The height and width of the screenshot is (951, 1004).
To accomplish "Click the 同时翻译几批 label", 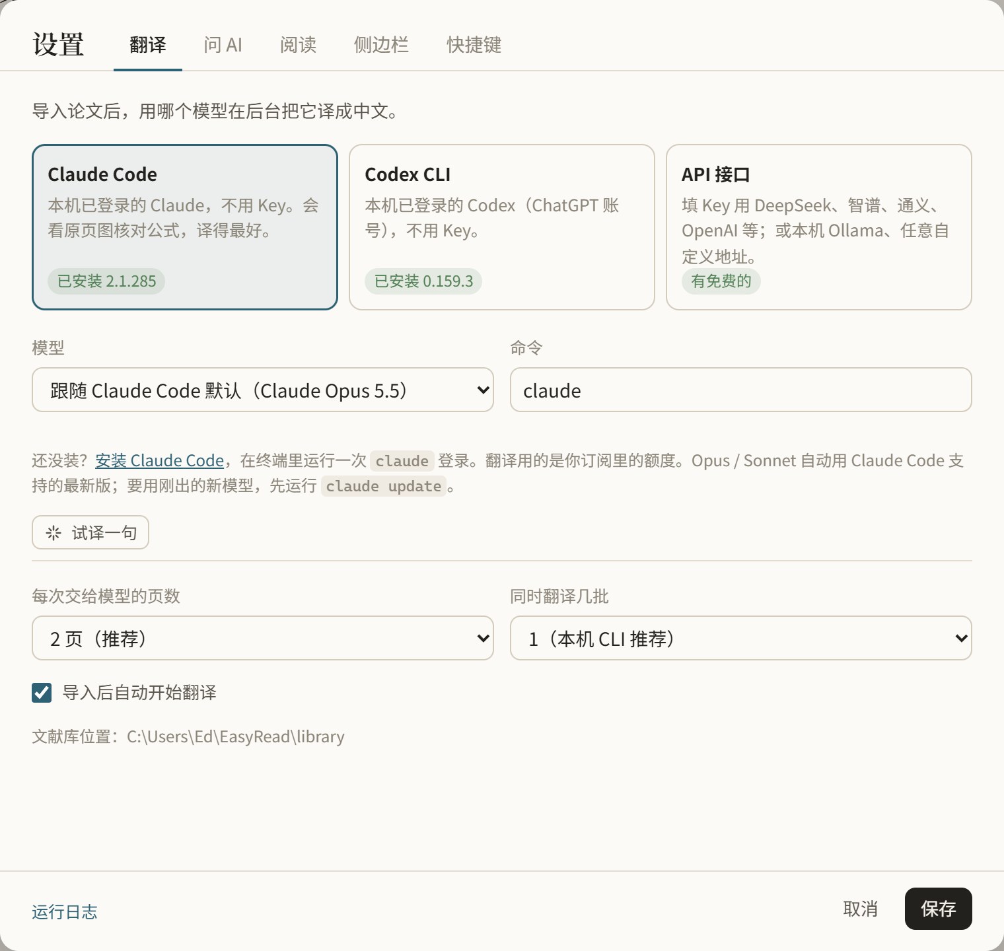I will (559, 596).
